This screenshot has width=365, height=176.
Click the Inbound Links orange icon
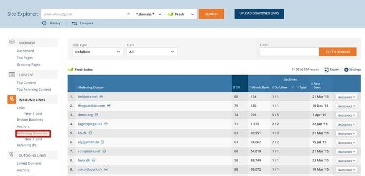tap(12, 99)
